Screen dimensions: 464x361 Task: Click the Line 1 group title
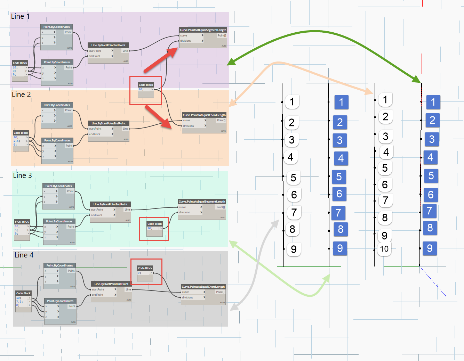[x=20, y=16]
